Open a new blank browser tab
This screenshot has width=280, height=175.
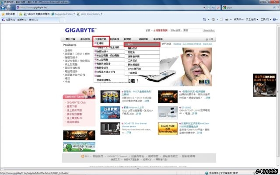click(62, 20)
